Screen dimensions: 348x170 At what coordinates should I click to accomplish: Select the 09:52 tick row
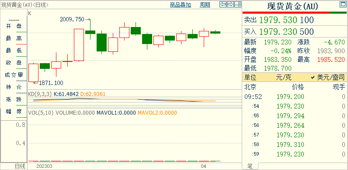(x=295, y=97)
